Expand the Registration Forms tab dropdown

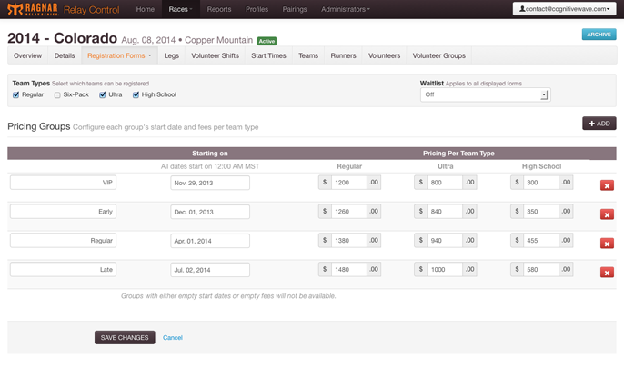pyautogui.click(x=119, y=55)
